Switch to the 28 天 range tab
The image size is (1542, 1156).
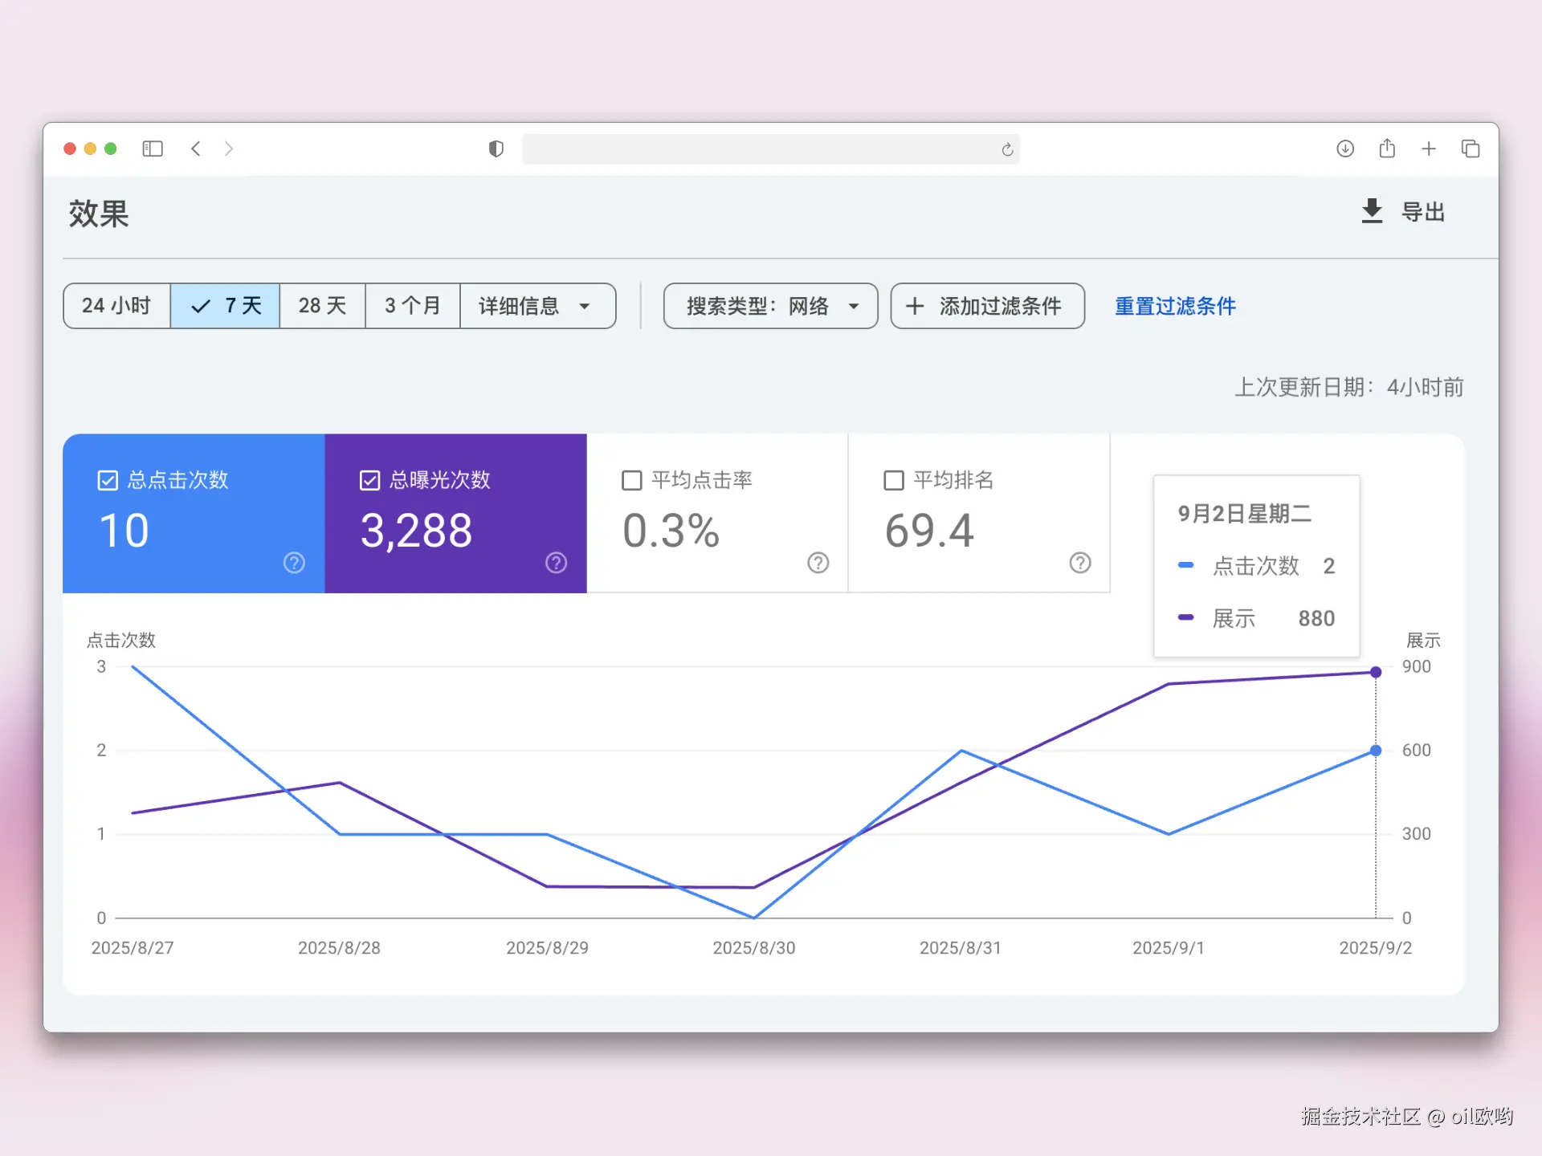click(x=322, y=306)
